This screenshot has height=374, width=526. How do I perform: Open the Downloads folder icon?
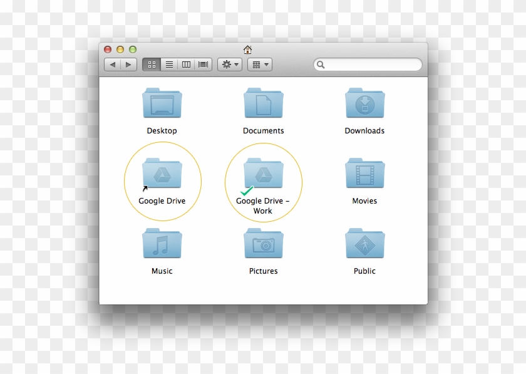364,103
